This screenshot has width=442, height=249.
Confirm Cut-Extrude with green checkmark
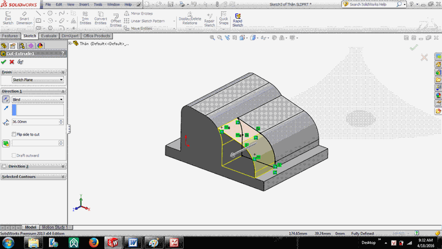click(x=4, y=62)
